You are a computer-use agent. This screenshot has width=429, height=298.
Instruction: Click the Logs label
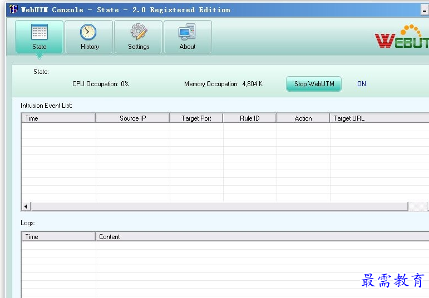coord(28,223)
